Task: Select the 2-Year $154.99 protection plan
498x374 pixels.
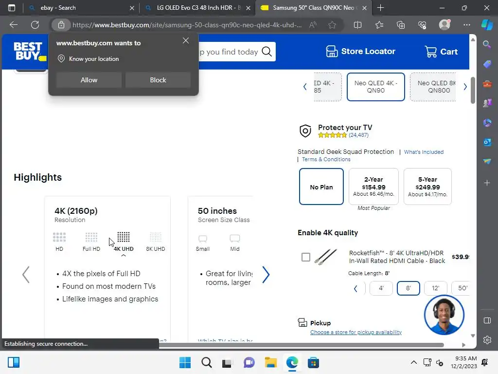Action: pos(373,187)
